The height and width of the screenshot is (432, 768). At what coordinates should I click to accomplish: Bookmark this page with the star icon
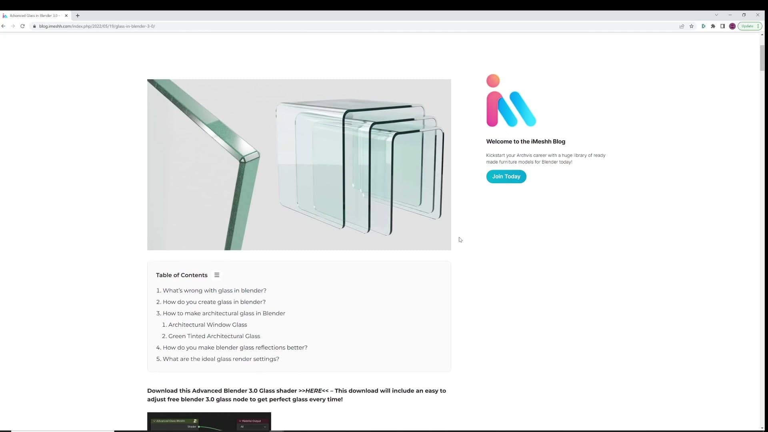point(692,26)
